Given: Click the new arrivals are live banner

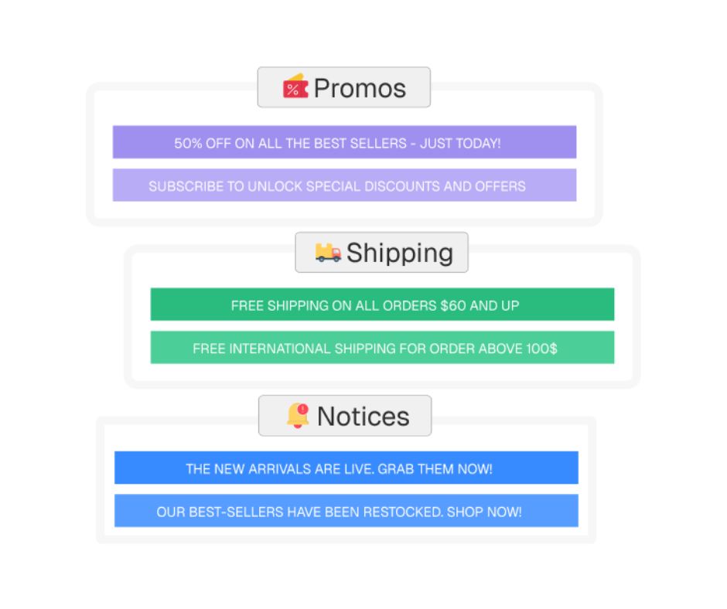Looking at the screenshot, I should pos(346,468).
